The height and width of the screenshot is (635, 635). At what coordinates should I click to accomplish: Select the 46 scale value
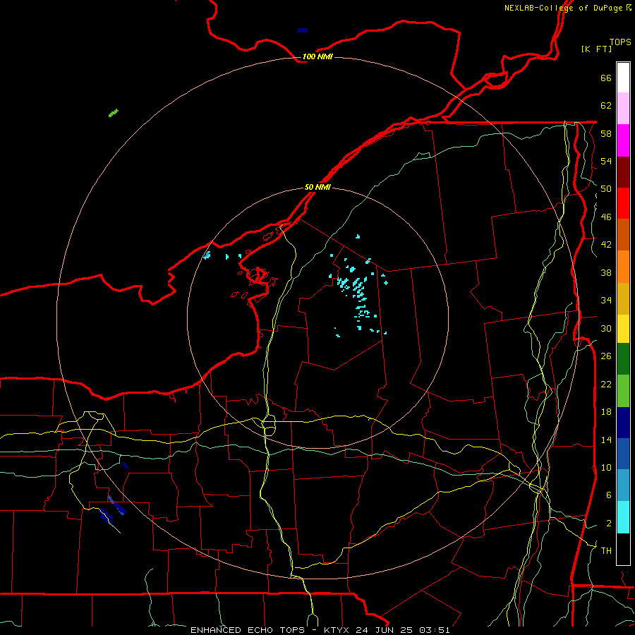pyautogui.click(x=606, y=217)
